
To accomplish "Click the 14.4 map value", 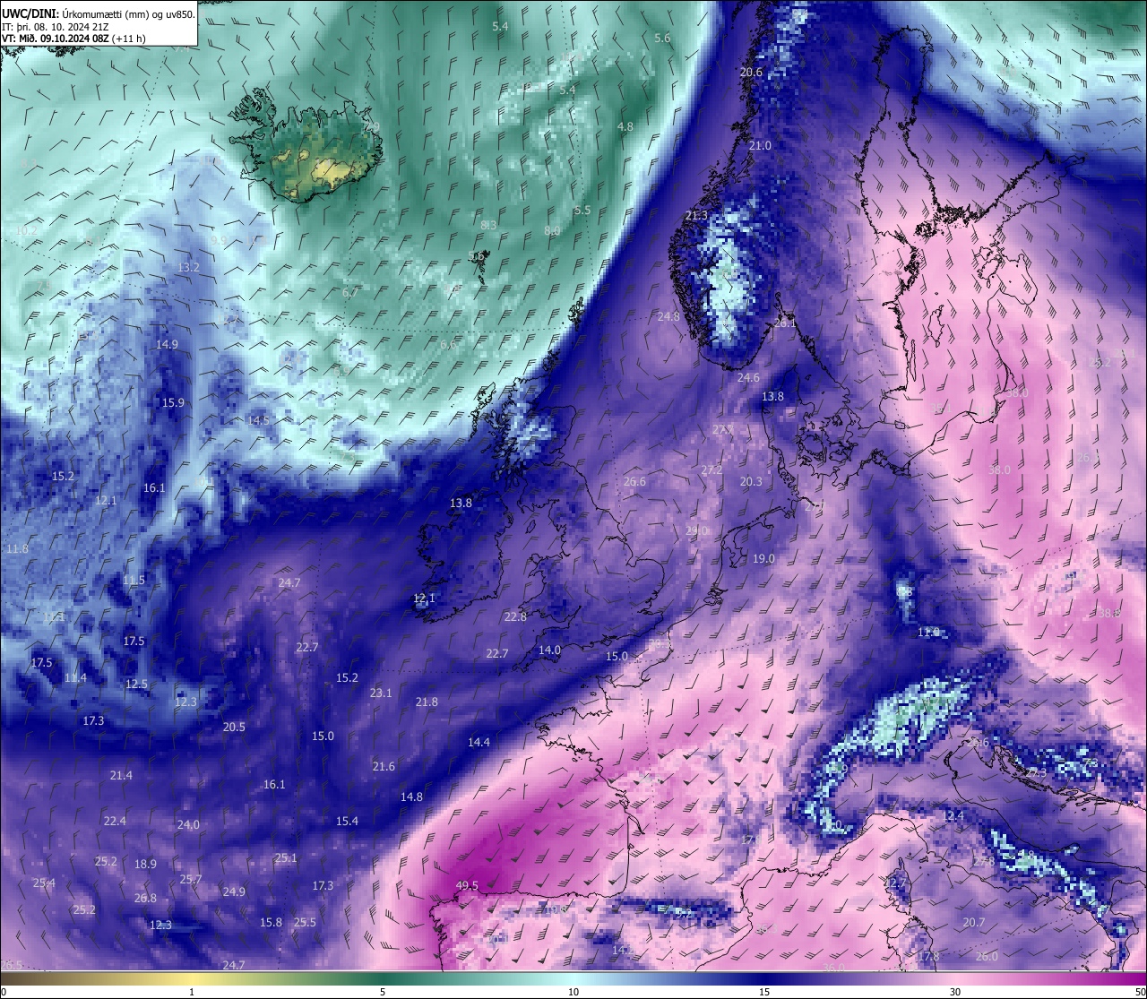I will [x=479, y=742].
